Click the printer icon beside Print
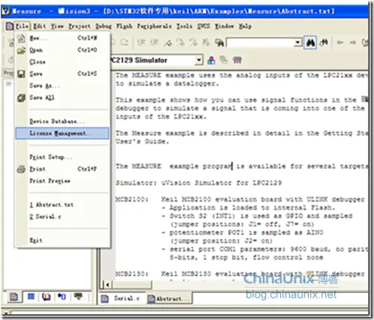The image size is (374, 320). coord(21,169)
